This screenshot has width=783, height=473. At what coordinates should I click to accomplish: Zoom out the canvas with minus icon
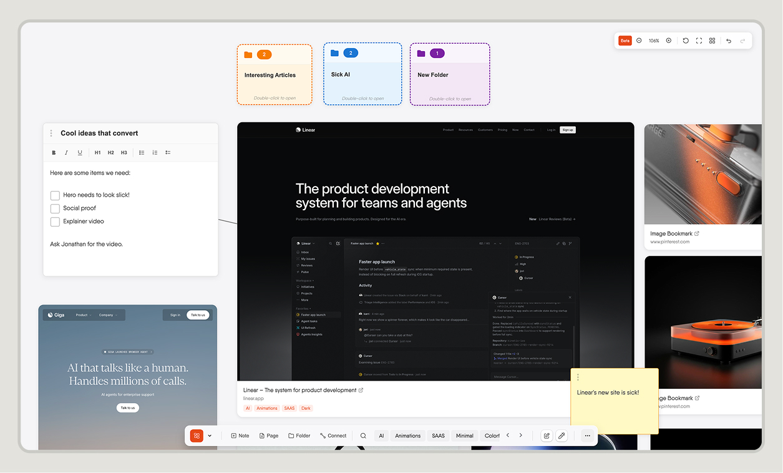639,41
